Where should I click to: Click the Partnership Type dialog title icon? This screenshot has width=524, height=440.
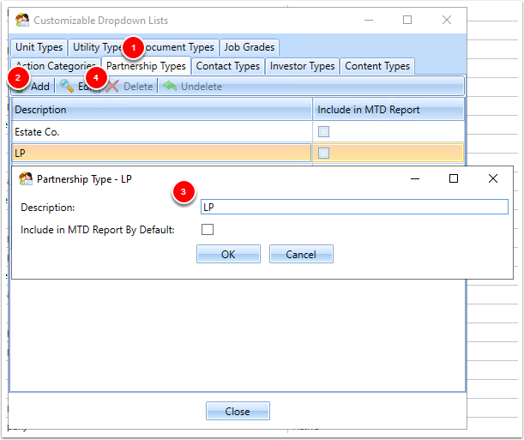26,178
